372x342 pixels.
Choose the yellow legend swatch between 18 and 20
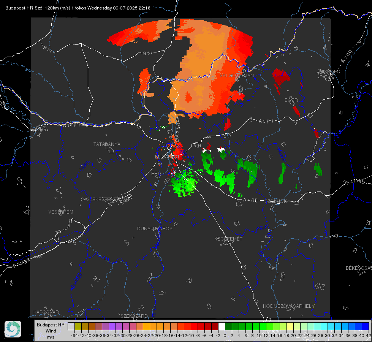[290, 326]
